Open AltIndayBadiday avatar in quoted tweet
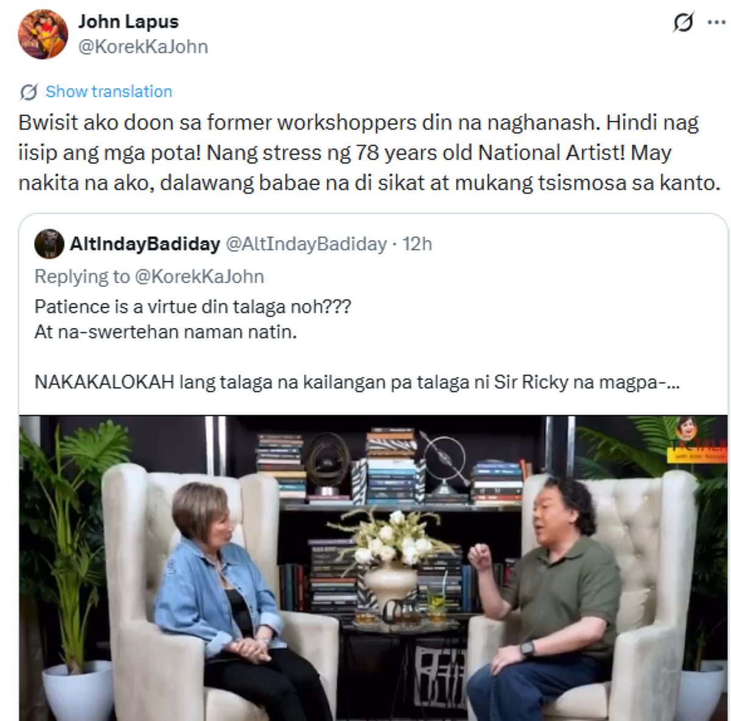731x721 pixels. click(49, 244)
